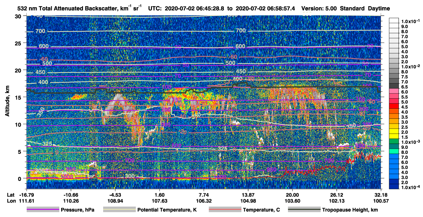Click the longitude value 108.94
423x217 pixels.
tap(115, 201)
